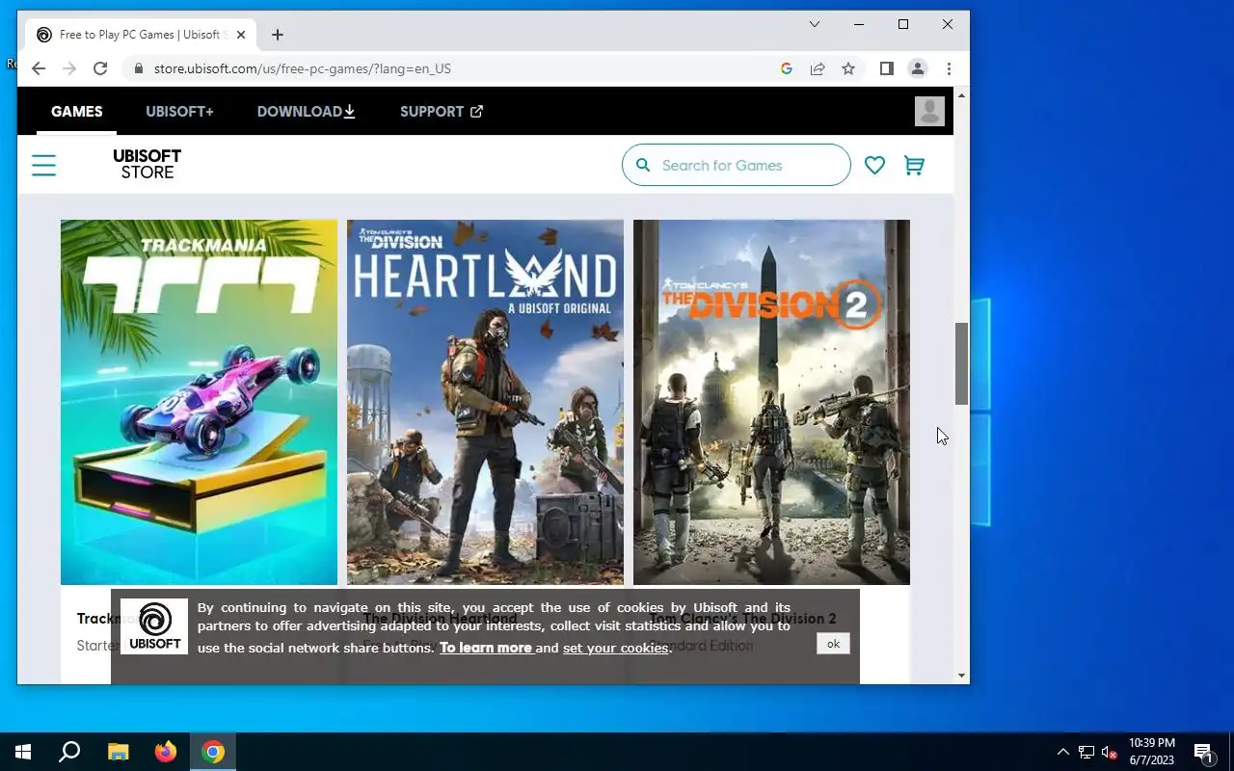Open the shopping cart icon
The image size is (1234, 771).
coord(914,166)
